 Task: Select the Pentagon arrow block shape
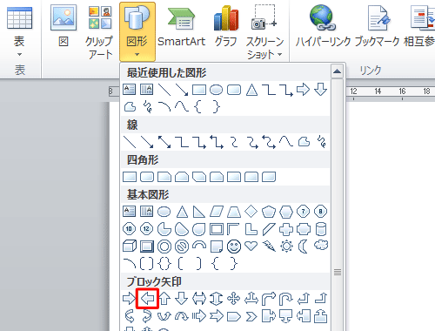pyautogui.click(x=234, y=316)
